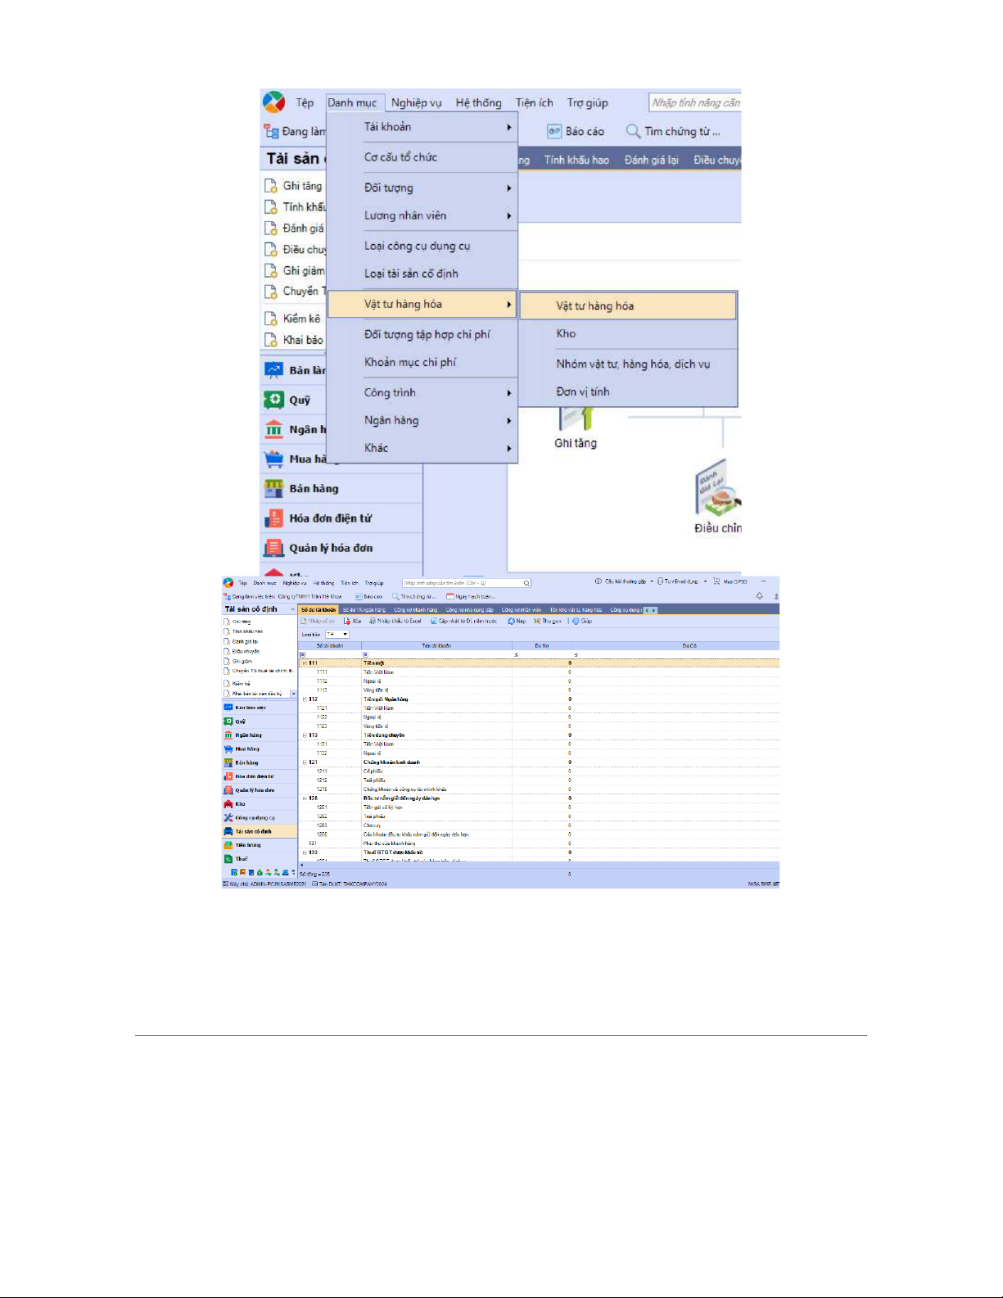The height and width of the screenshot is (1298, 1003).
Task: Select Đơn vị tính in the submenu
Action: 583,392
